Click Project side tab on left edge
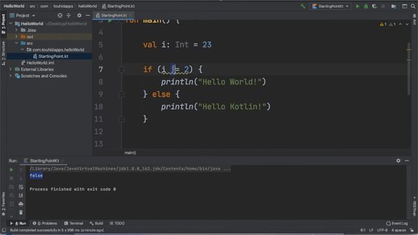The height and width of the screenshot is (235, 418). pos(3,24)
